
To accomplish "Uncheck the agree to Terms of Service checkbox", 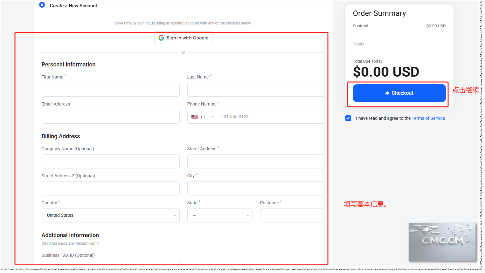I will [x=348, y=118].
